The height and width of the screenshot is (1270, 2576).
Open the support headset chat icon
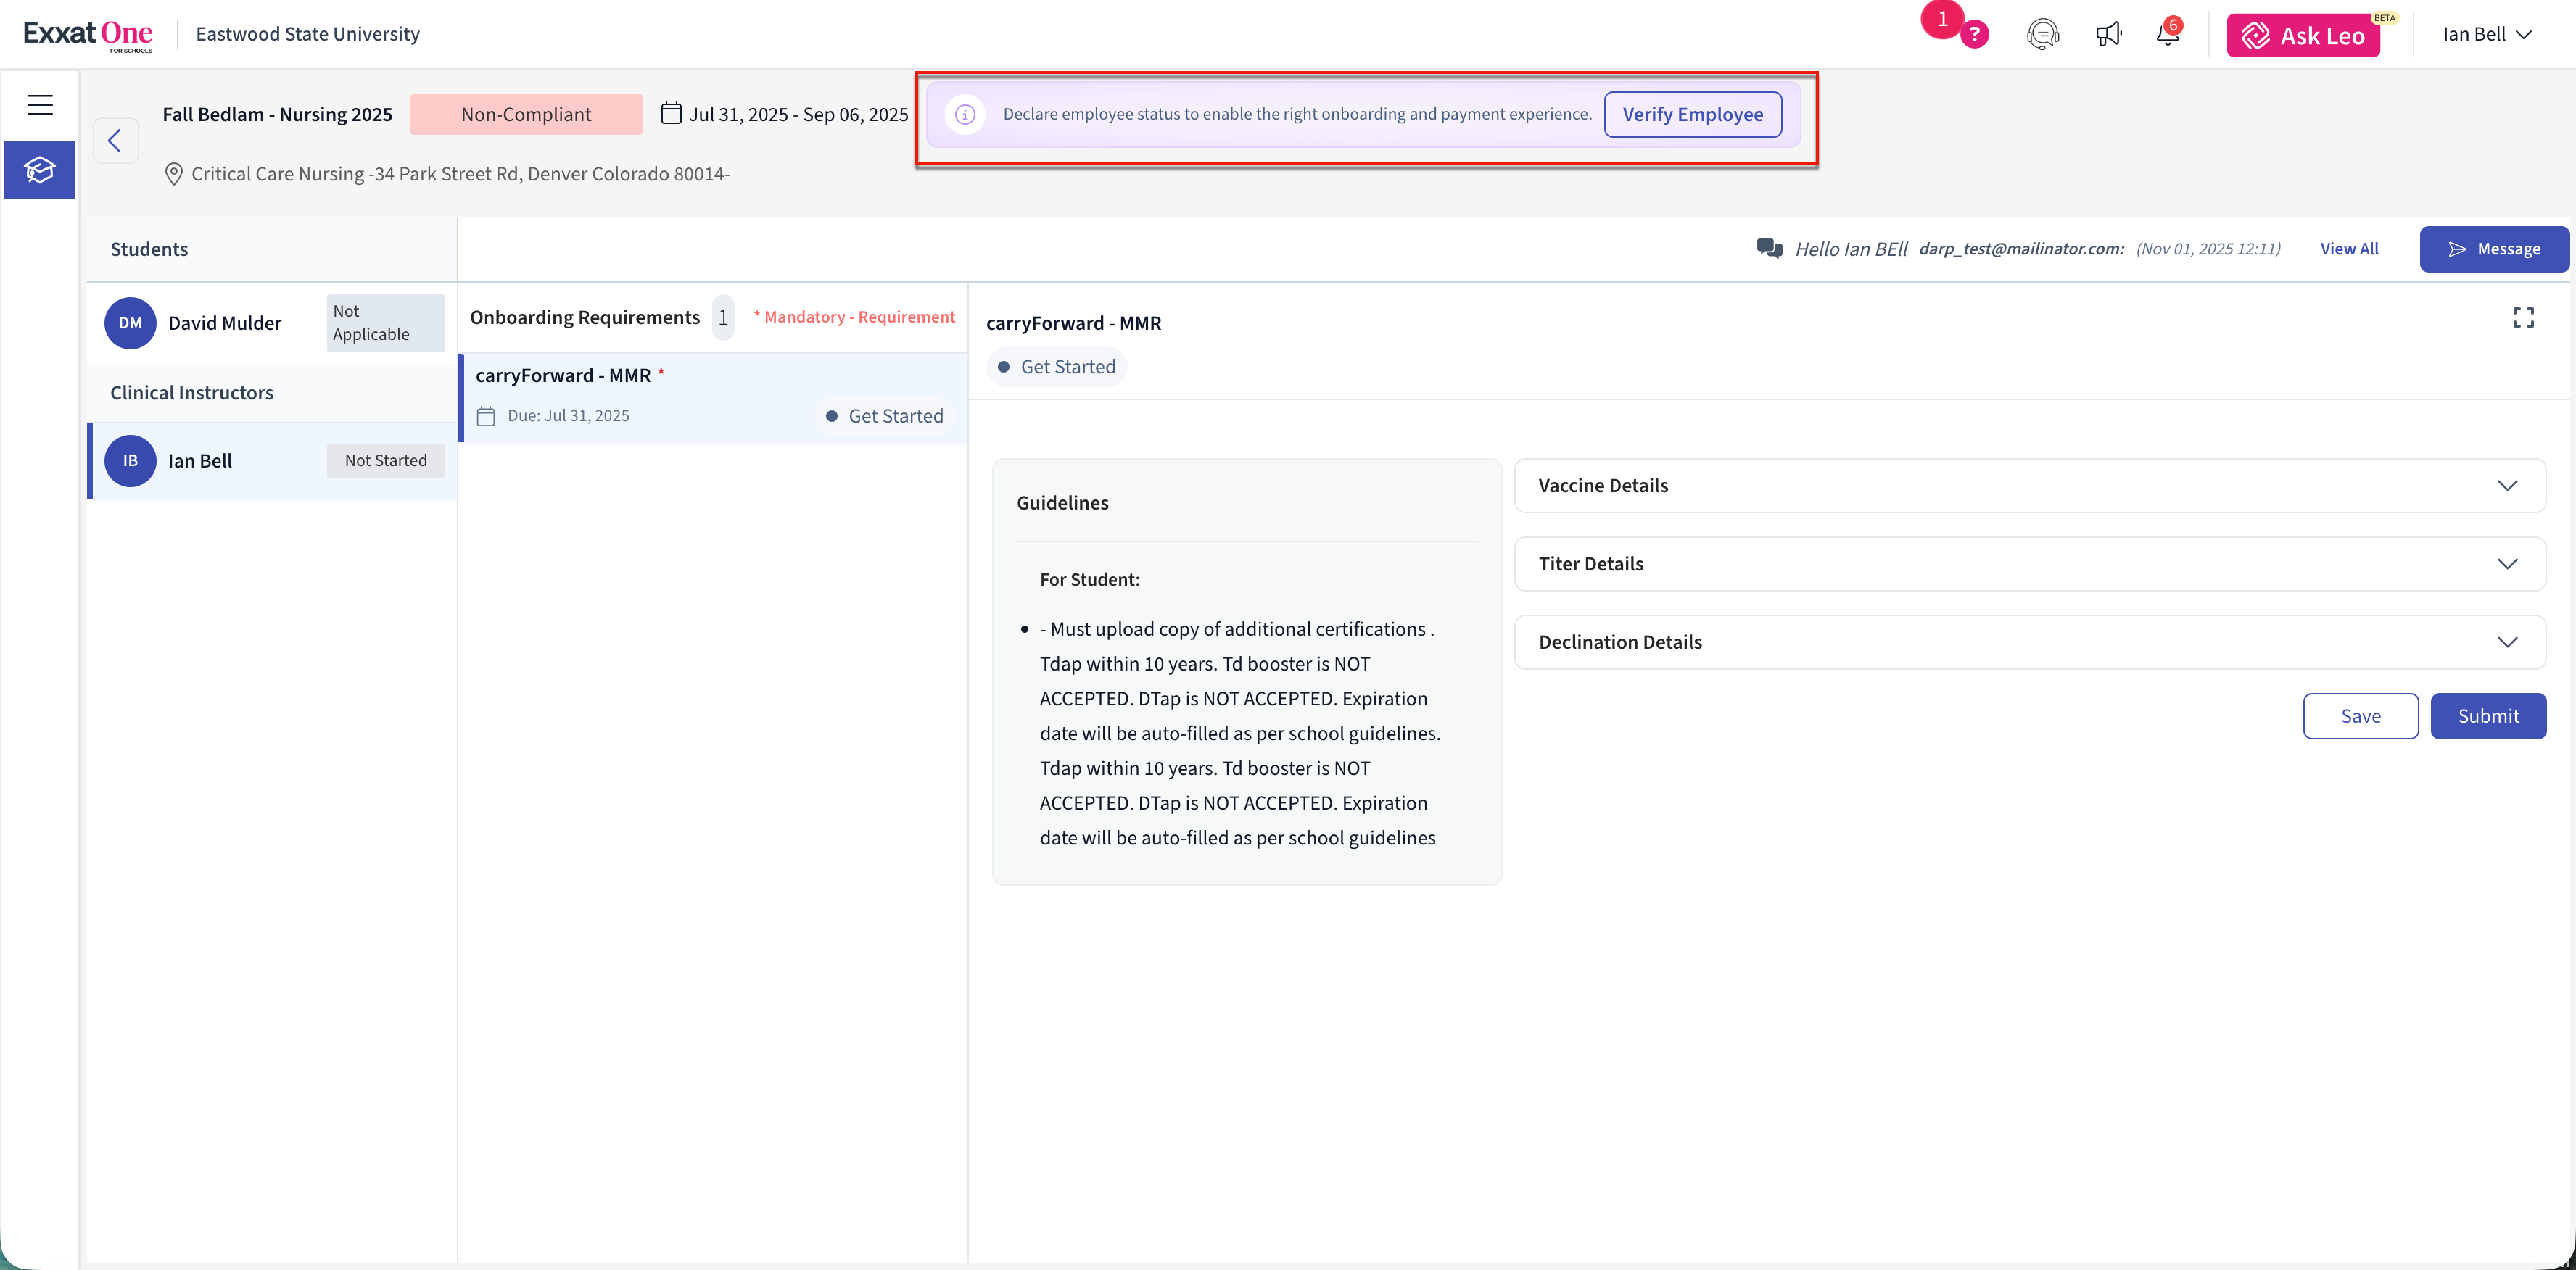pos(2042,35)
